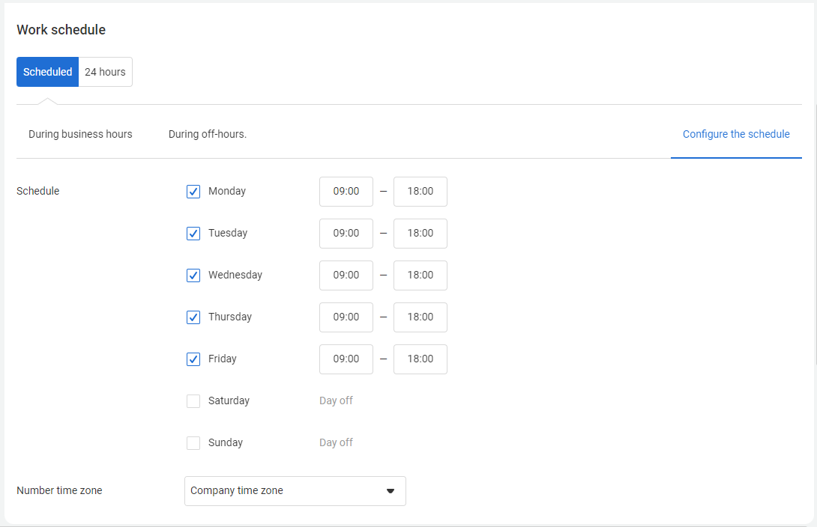Toggle the Wednesday checkbox off
The width and height of the screenshot is (817, 527).
(193, 275)
